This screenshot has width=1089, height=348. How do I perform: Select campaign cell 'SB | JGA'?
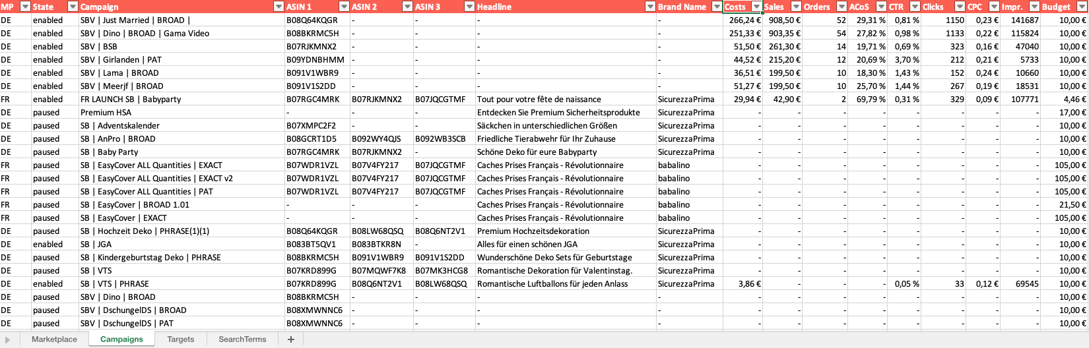(x=181, y=244)
